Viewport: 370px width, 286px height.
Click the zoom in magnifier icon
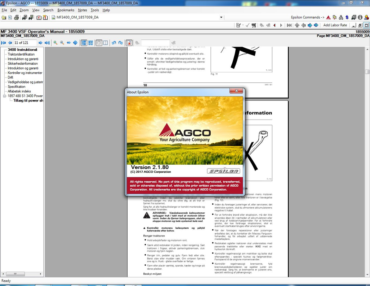55,43
